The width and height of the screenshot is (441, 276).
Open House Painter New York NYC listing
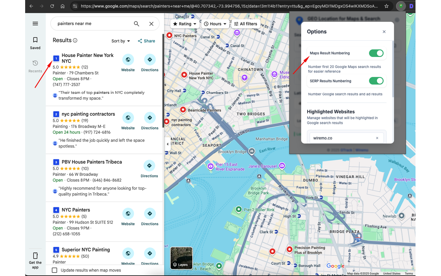tap(88, 58)
